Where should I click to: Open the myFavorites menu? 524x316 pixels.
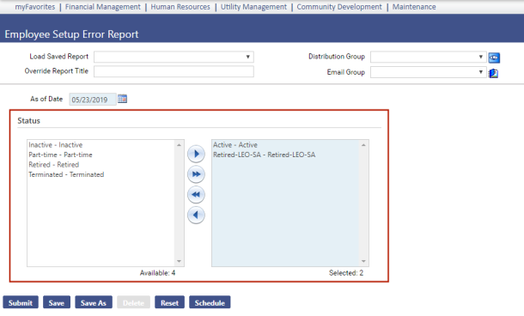[35, 7]
